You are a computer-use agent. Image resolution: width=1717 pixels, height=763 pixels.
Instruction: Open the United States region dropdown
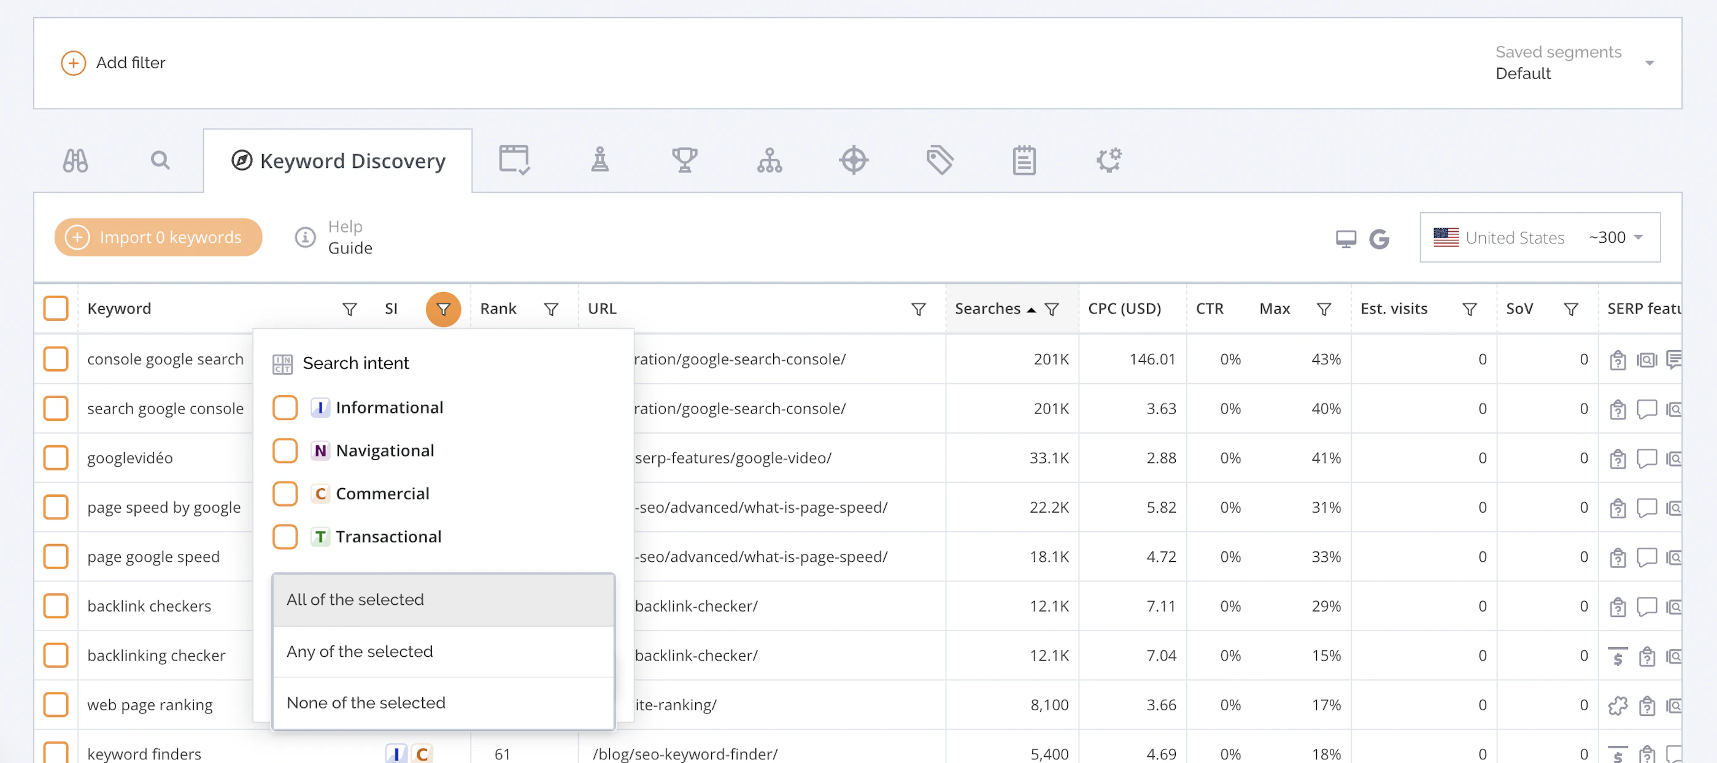(1540, 237)
